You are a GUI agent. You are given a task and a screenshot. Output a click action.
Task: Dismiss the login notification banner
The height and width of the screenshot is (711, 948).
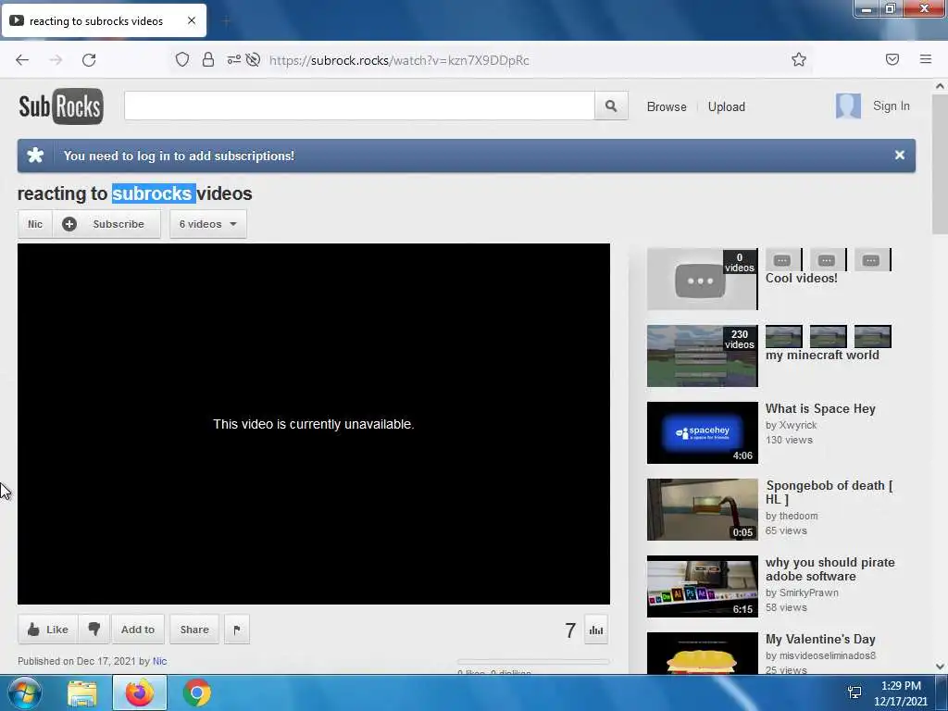click(x=900, y=156)
